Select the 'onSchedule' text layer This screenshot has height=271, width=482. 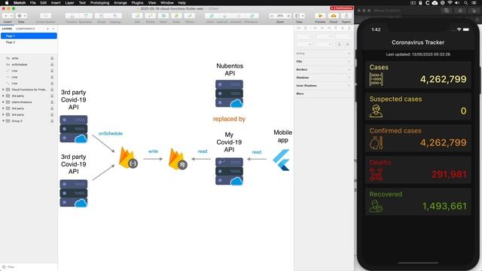20,65
